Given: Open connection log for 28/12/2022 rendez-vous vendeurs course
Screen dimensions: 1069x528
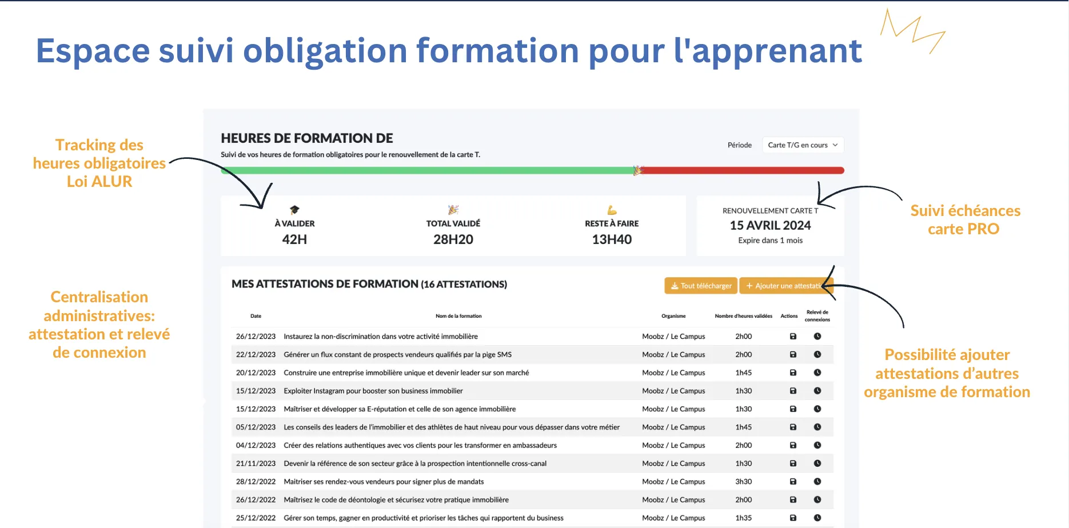Looking at the screenshot, I should point(817,482).
